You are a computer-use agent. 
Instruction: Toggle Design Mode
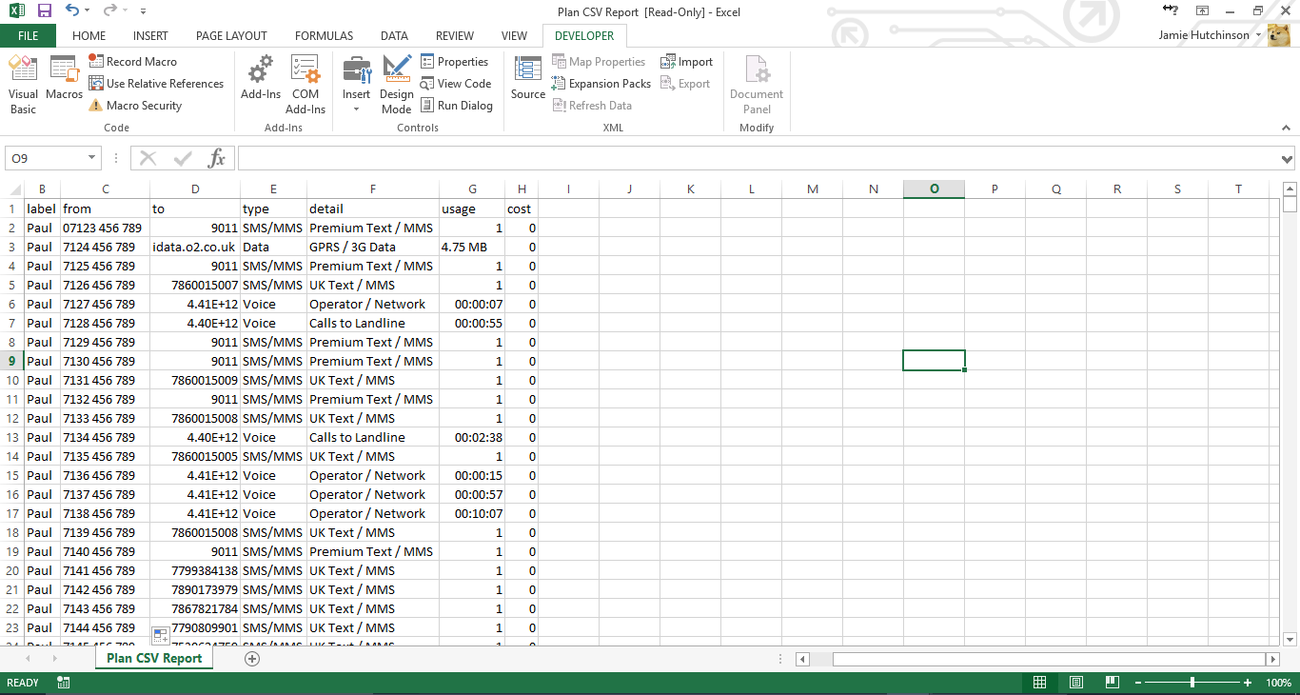pos(397,85)
